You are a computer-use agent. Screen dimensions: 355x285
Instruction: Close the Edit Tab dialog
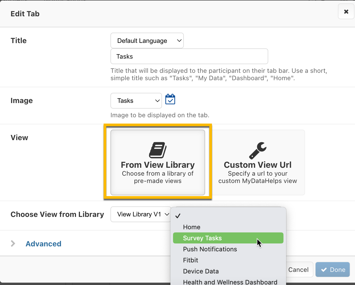[x=346, y=12]
